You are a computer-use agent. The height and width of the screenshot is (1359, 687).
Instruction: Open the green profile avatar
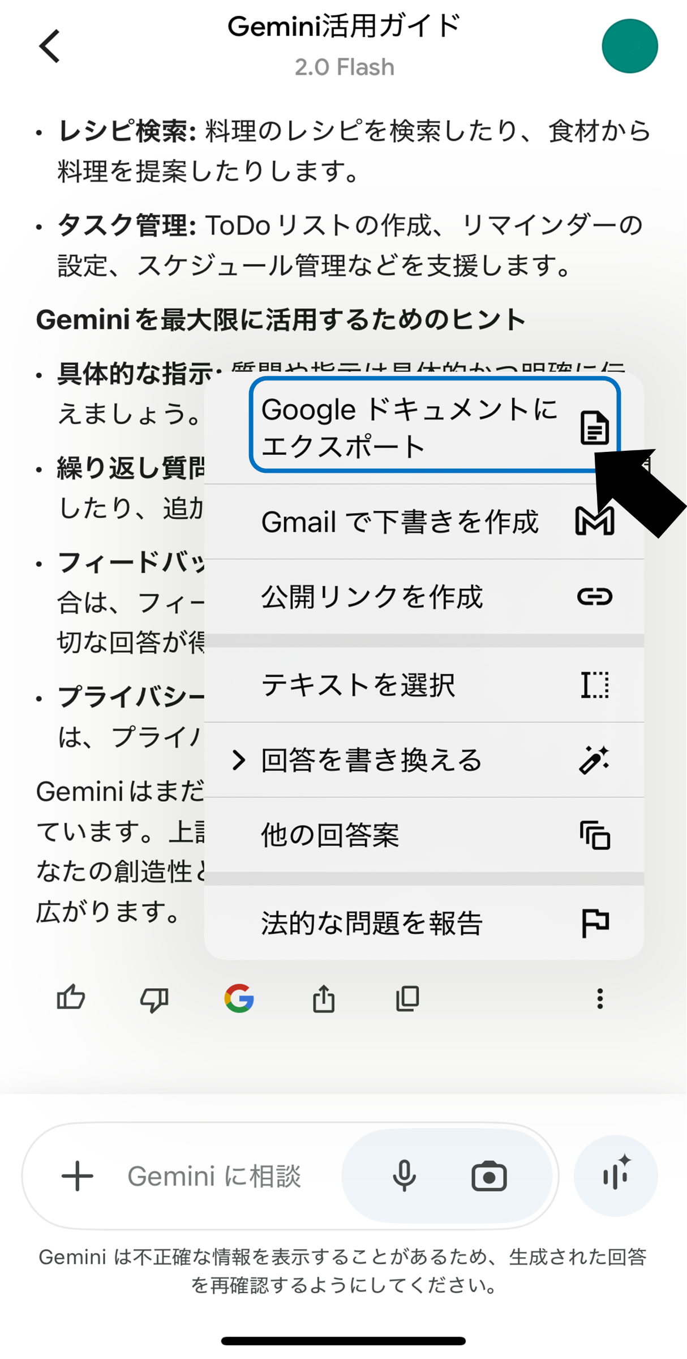pyautogui.click(x=629, y=46)
